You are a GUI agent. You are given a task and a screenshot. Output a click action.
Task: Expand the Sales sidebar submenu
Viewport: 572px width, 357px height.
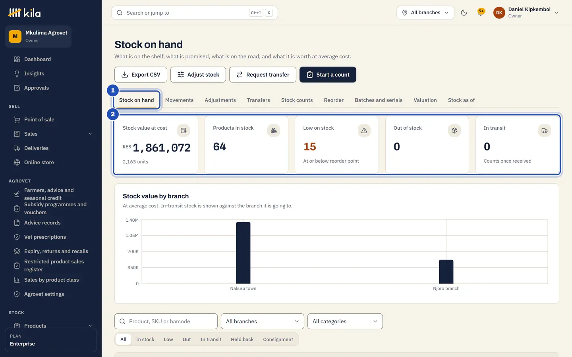(90, 134)
